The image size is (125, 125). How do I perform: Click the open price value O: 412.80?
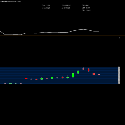(x=46, y=5)
